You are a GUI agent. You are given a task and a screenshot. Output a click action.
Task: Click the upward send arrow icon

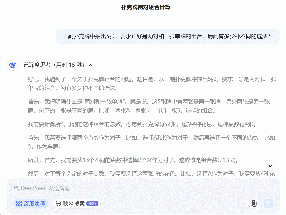(x=268, y=203)
